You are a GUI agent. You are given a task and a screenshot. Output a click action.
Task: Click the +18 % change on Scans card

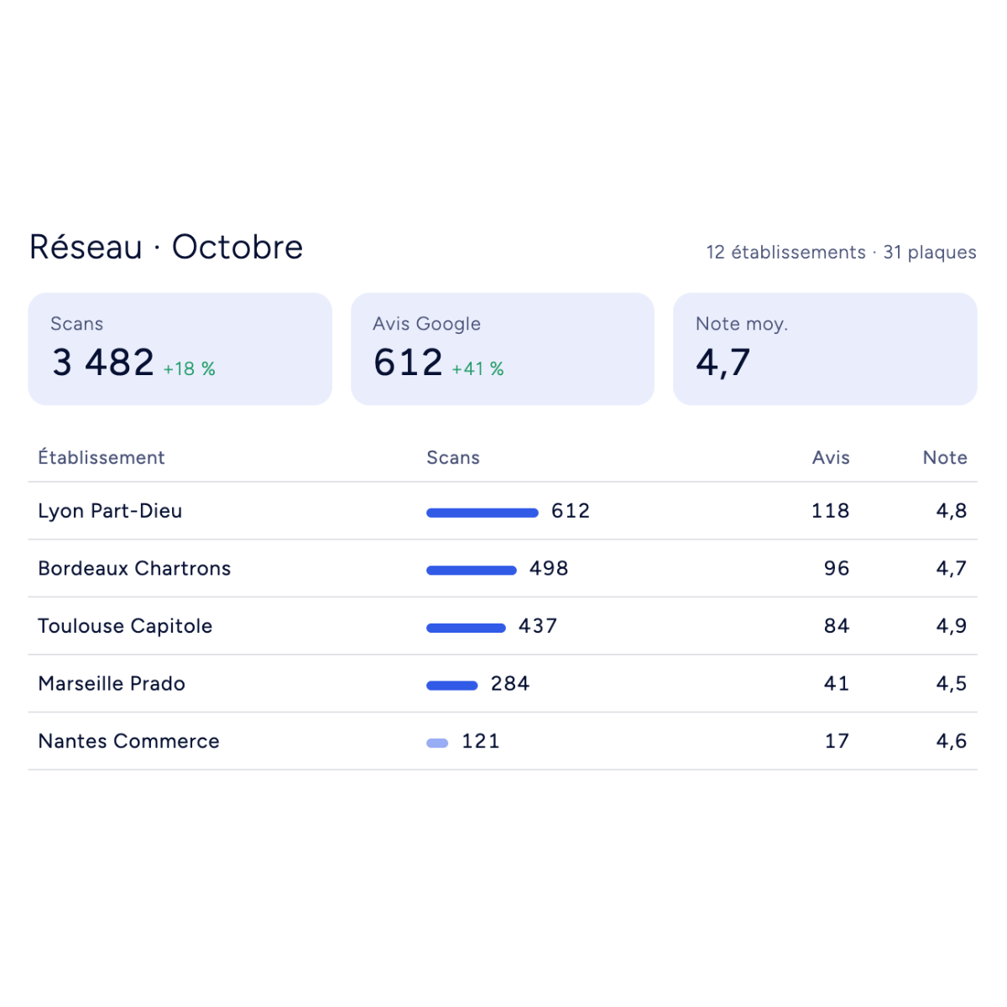tap(190, 369)
